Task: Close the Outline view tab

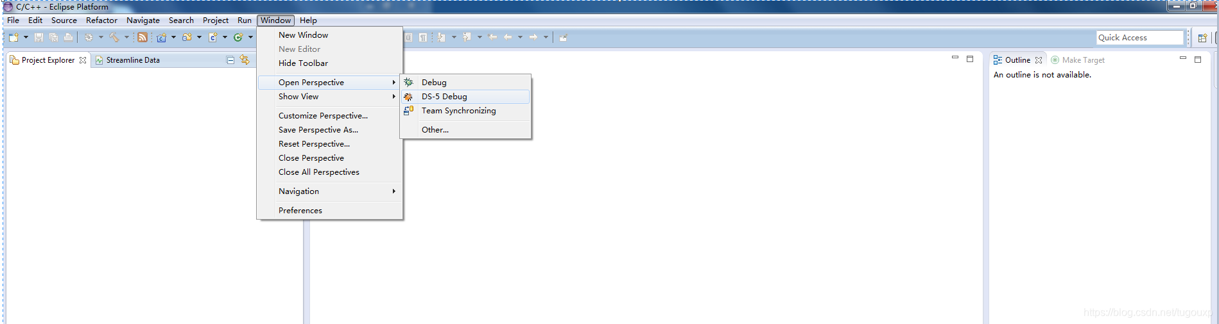Action: pos(1039,60)
